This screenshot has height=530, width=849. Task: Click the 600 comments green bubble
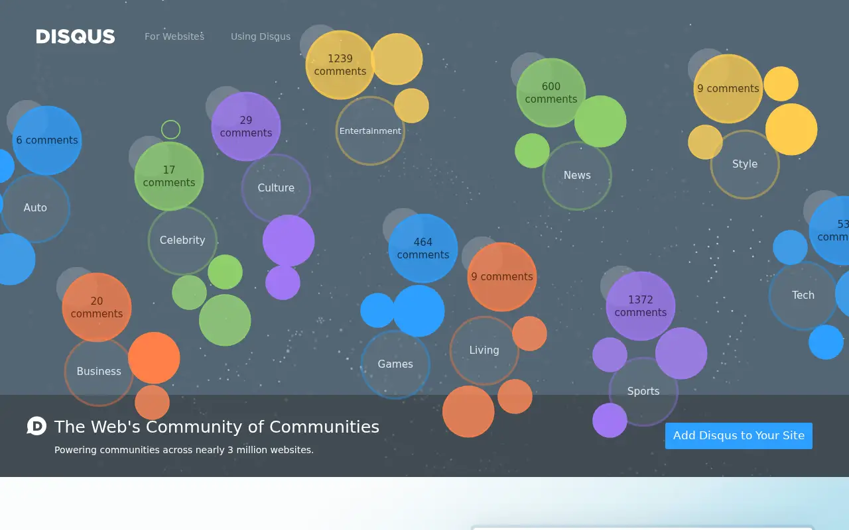tap(551, 93)
